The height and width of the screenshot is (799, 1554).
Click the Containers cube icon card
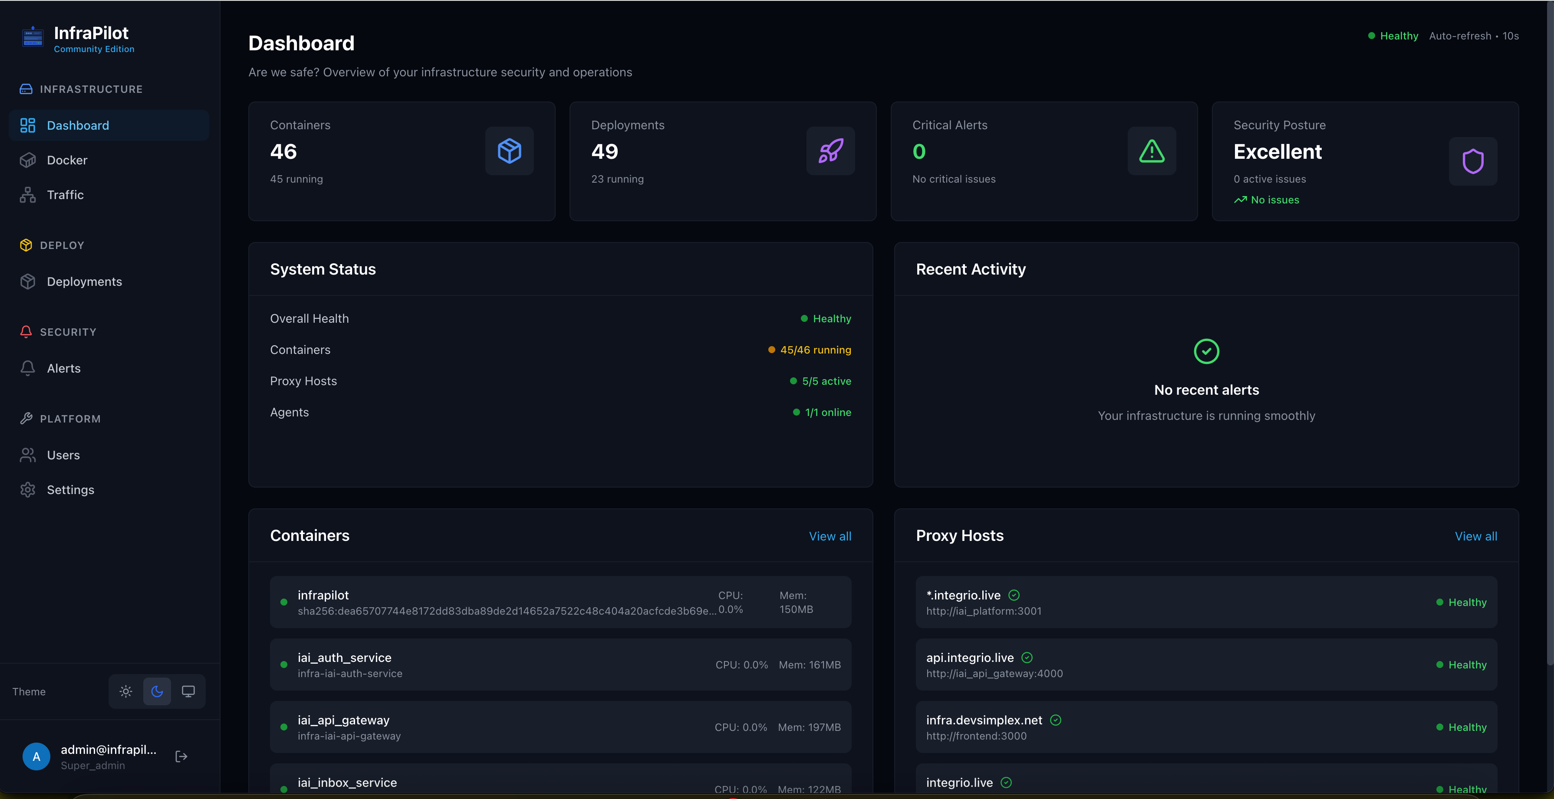509,151
